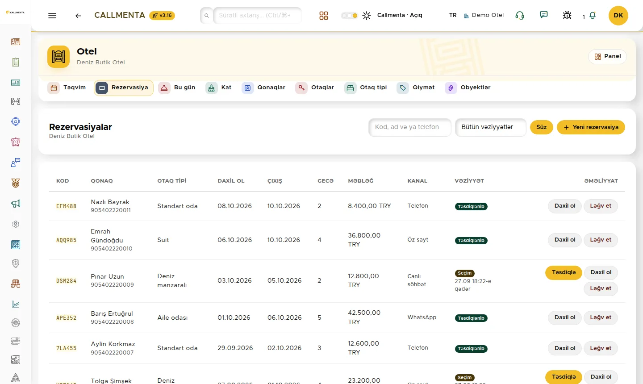Open the line chart analytics sidebar icon
Viewport: 643px width, 384px height.
click(x=16, y=304)
